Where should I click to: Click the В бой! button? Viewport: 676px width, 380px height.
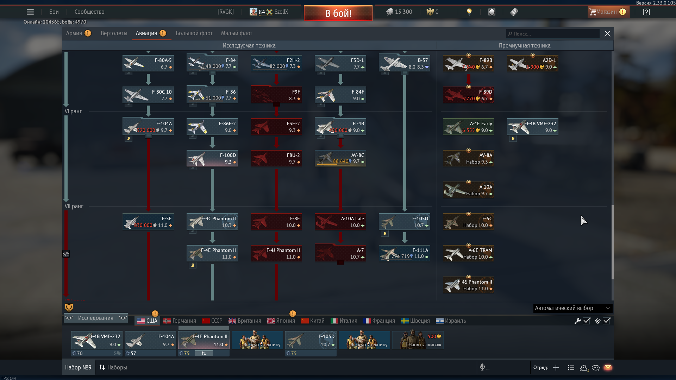pos(338,13)
